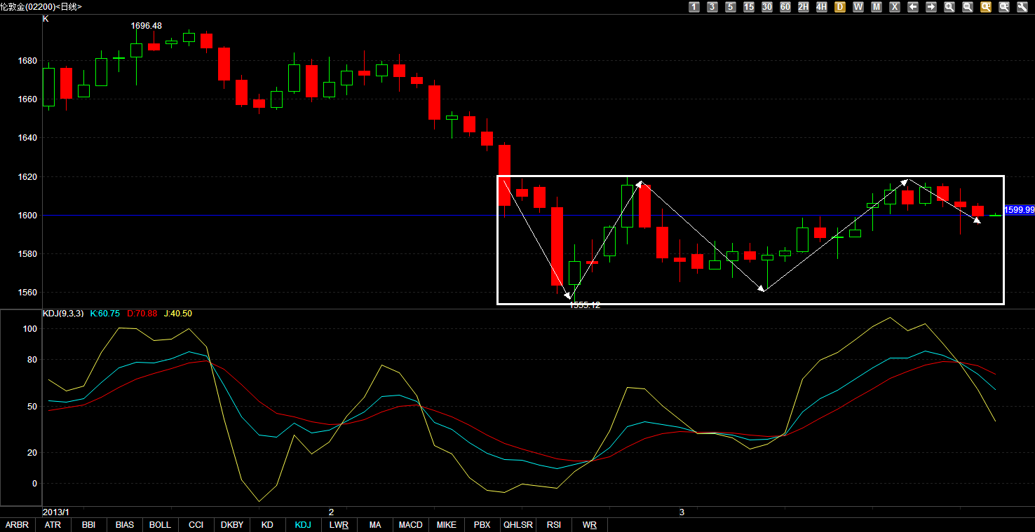Click the 1560 price axis label
The image size is (1035, 532).
point(27,293)
